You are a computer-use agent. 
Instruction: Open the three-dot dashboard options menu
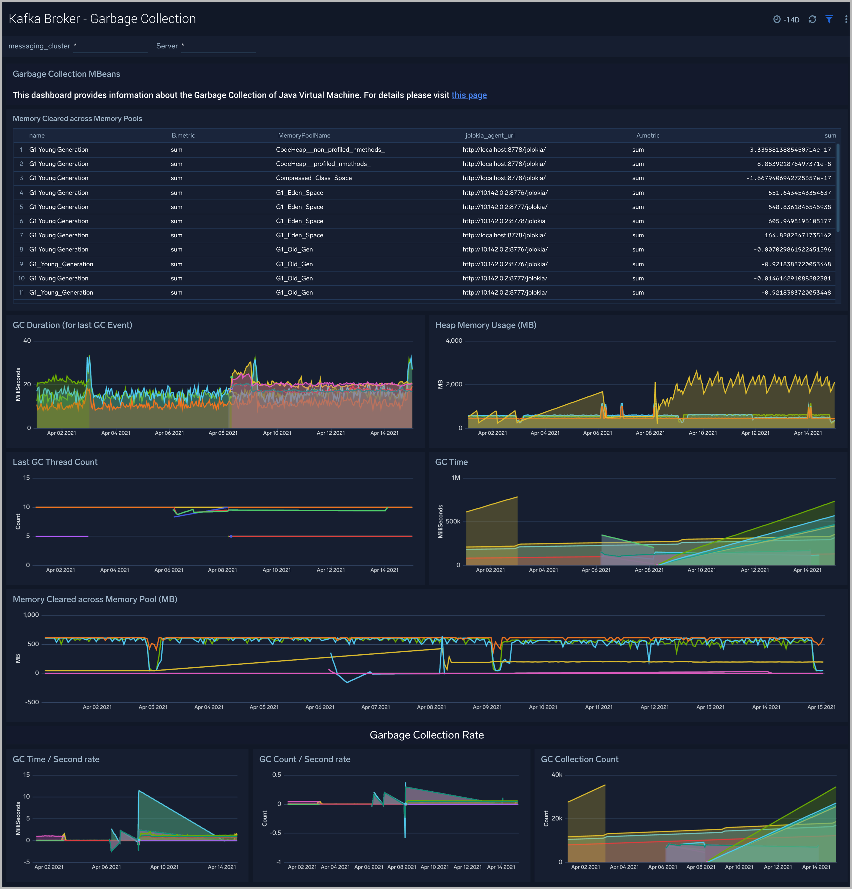tap(846, 19)
